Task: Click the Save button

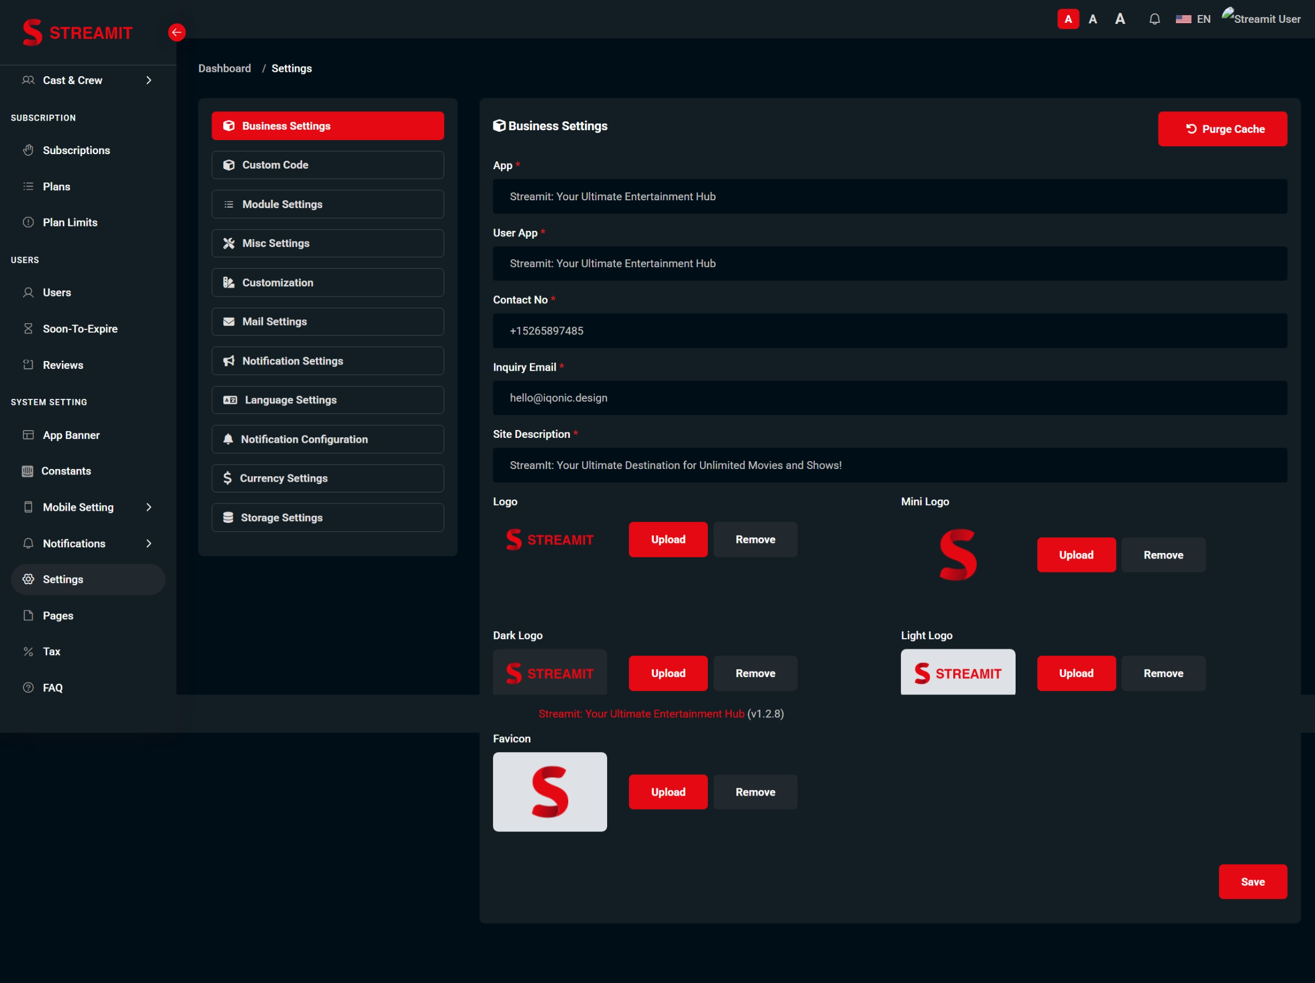Action: (x=1253, y=882)
